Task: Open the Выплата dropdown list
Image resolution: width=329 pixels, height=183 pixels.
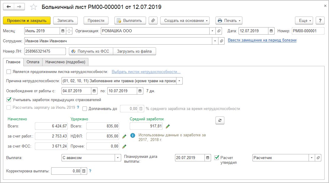Action: (118, 158)
